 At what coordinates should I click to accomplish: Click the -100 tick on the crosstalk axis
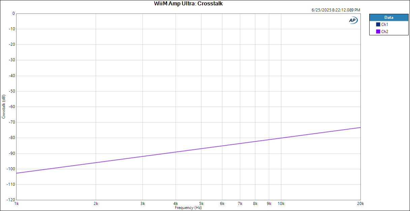[11, 169]
